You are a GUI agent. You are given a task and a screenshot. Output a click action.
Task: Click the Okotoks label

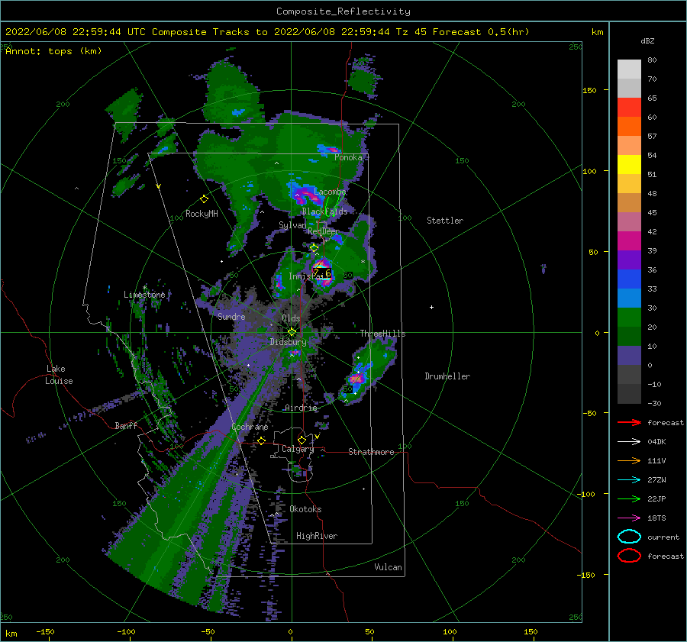(305, 509)
